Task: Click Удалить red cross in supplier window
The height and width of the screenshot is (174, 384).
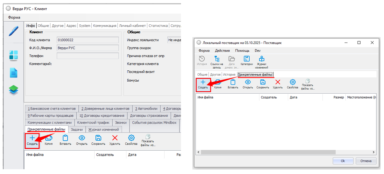Action: click(x=278, y=83)
